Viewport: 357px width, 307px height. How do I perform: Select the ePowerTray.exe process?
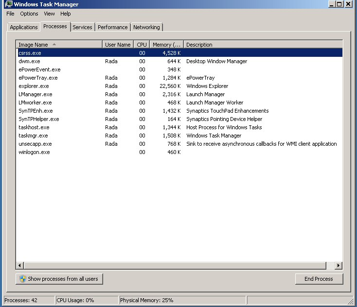click(179, 78)
